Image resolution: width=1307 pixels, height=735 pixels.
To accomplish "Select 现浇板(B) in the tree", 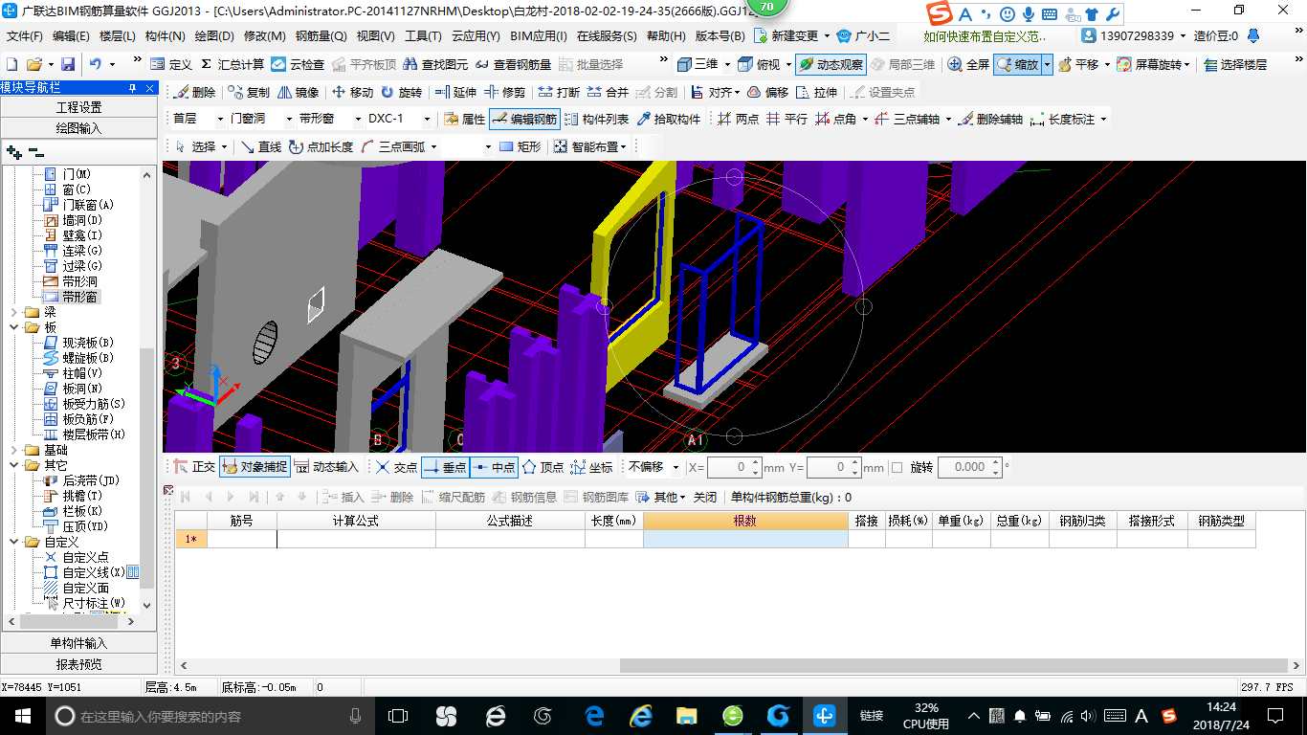I will click(79, 343).
